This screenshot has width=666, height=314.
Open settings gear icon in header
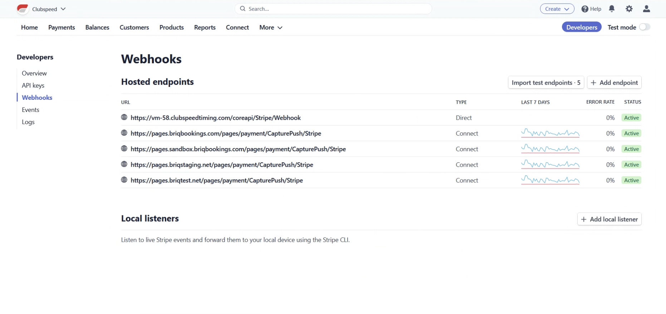[629, 9]
